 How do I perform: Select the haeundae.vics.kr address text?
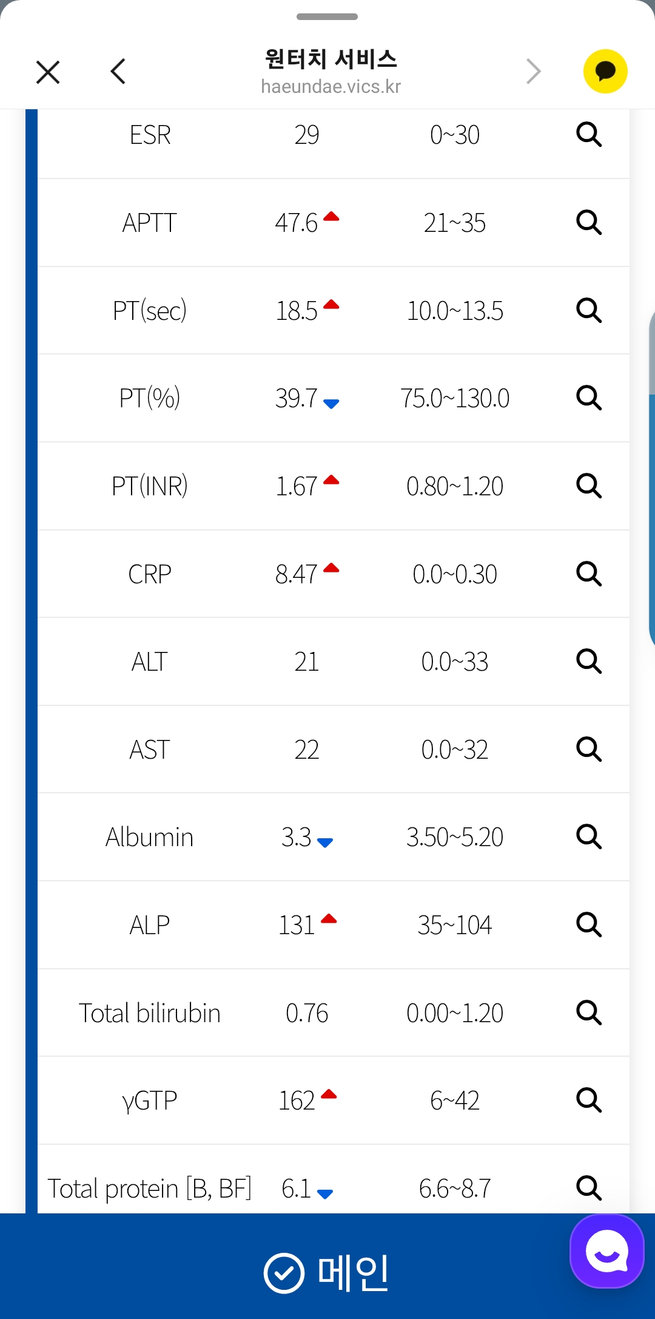331,87
